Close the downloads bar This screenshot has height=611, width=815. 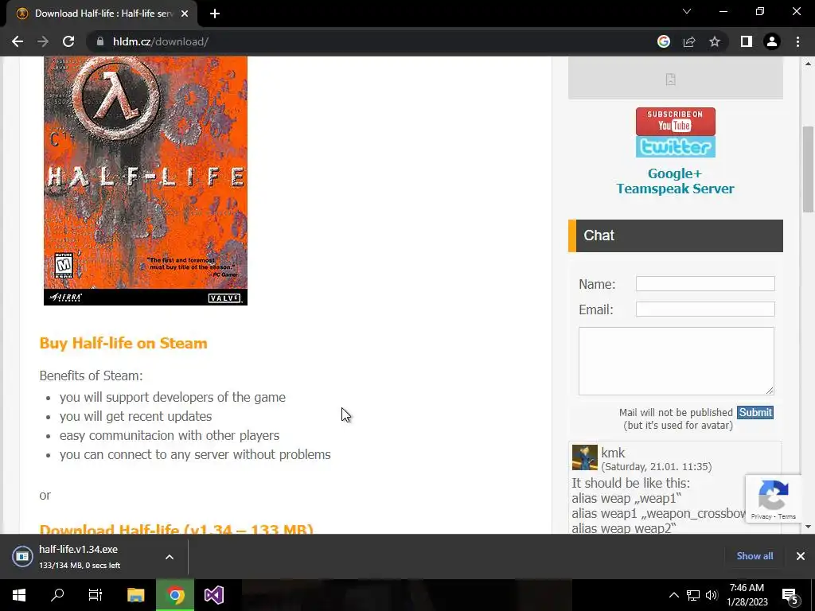coord(801,556)
